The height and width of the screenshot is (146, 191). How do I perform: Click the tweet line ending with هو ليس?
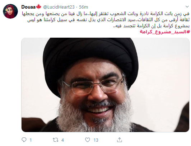point(108,20)
